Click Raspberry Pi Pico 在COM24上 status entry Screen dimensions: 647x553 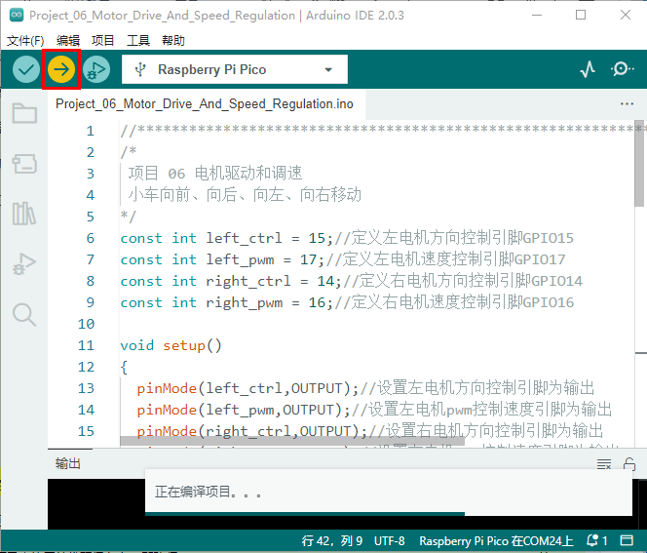[496, 540]
